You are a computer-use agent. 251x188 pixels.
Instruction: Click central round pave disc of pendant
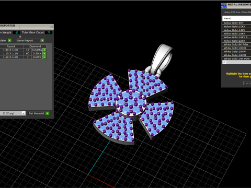pyautogui.click(x=131, y=103)
